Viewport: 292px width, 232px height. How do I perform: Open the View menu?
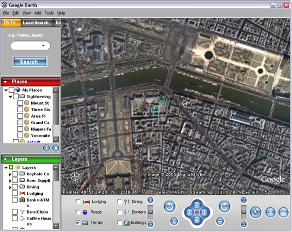point(26,13)
